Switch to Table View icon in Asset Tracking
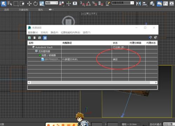175x126 pixels. pos(45,38)
